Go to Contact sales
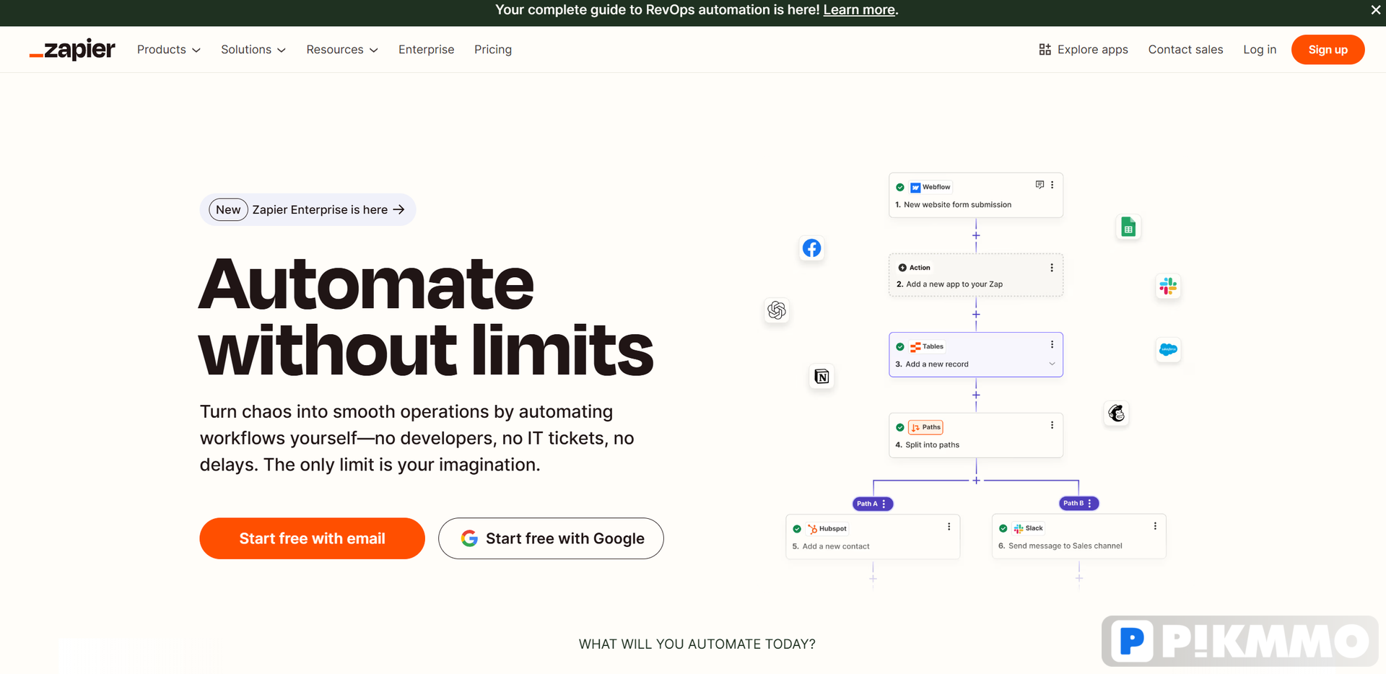This screenshot has width=1386, height=674. tap(1185, 50)
